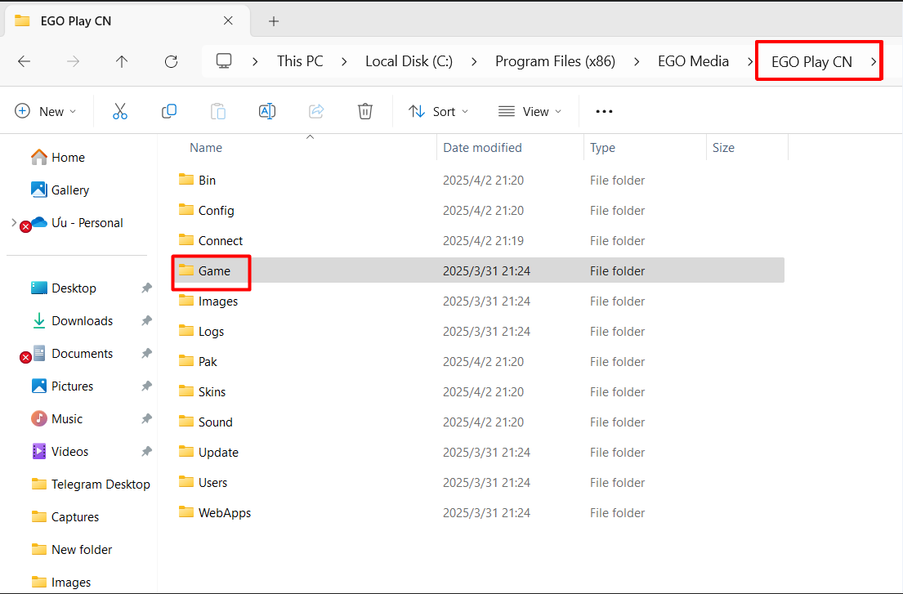
Task: Unpin Documents from quick access
Action: pyautogui.click(x=147, y=354)
